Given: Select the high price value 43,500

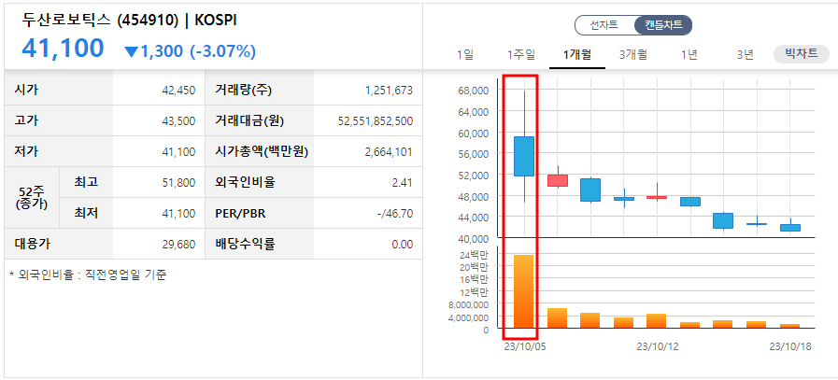Looking at the screenshot, I should click(x=178, y=121).
